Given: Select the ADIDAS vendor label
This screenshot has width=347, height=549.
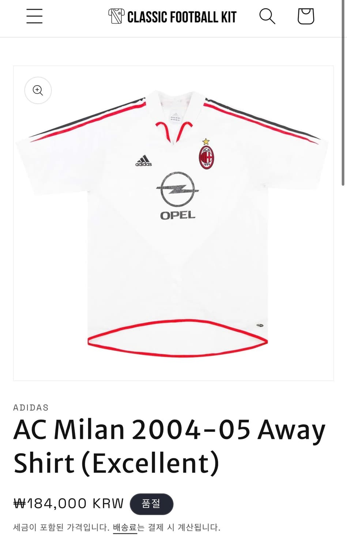Looking at the screenshot, I should point(31,408).
